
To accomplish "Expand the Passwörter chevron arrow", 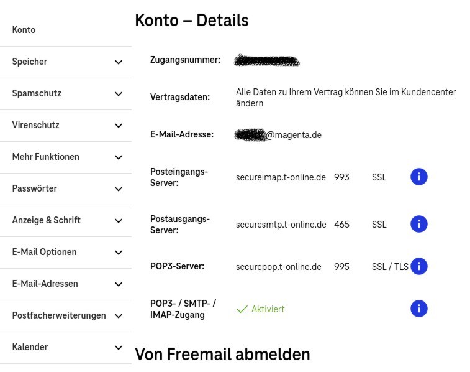I will click(119, 189).
